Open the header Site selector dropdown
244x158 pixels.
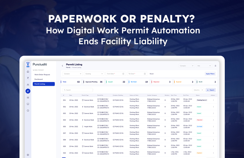[x=204, y=66]
